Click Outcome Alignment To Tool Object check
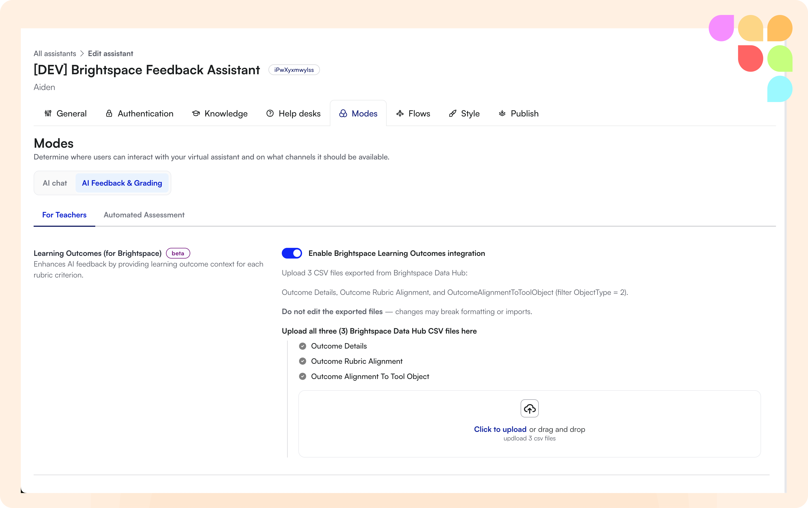Viewport: 808px width, 508px height. [x=303, y=376]
